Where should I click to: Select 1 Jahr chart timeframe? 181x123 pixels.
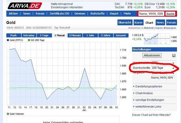tap(90, 35)
